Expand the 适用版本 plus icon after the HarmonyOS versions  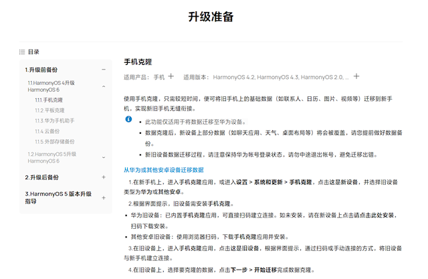tap(356, 77)
